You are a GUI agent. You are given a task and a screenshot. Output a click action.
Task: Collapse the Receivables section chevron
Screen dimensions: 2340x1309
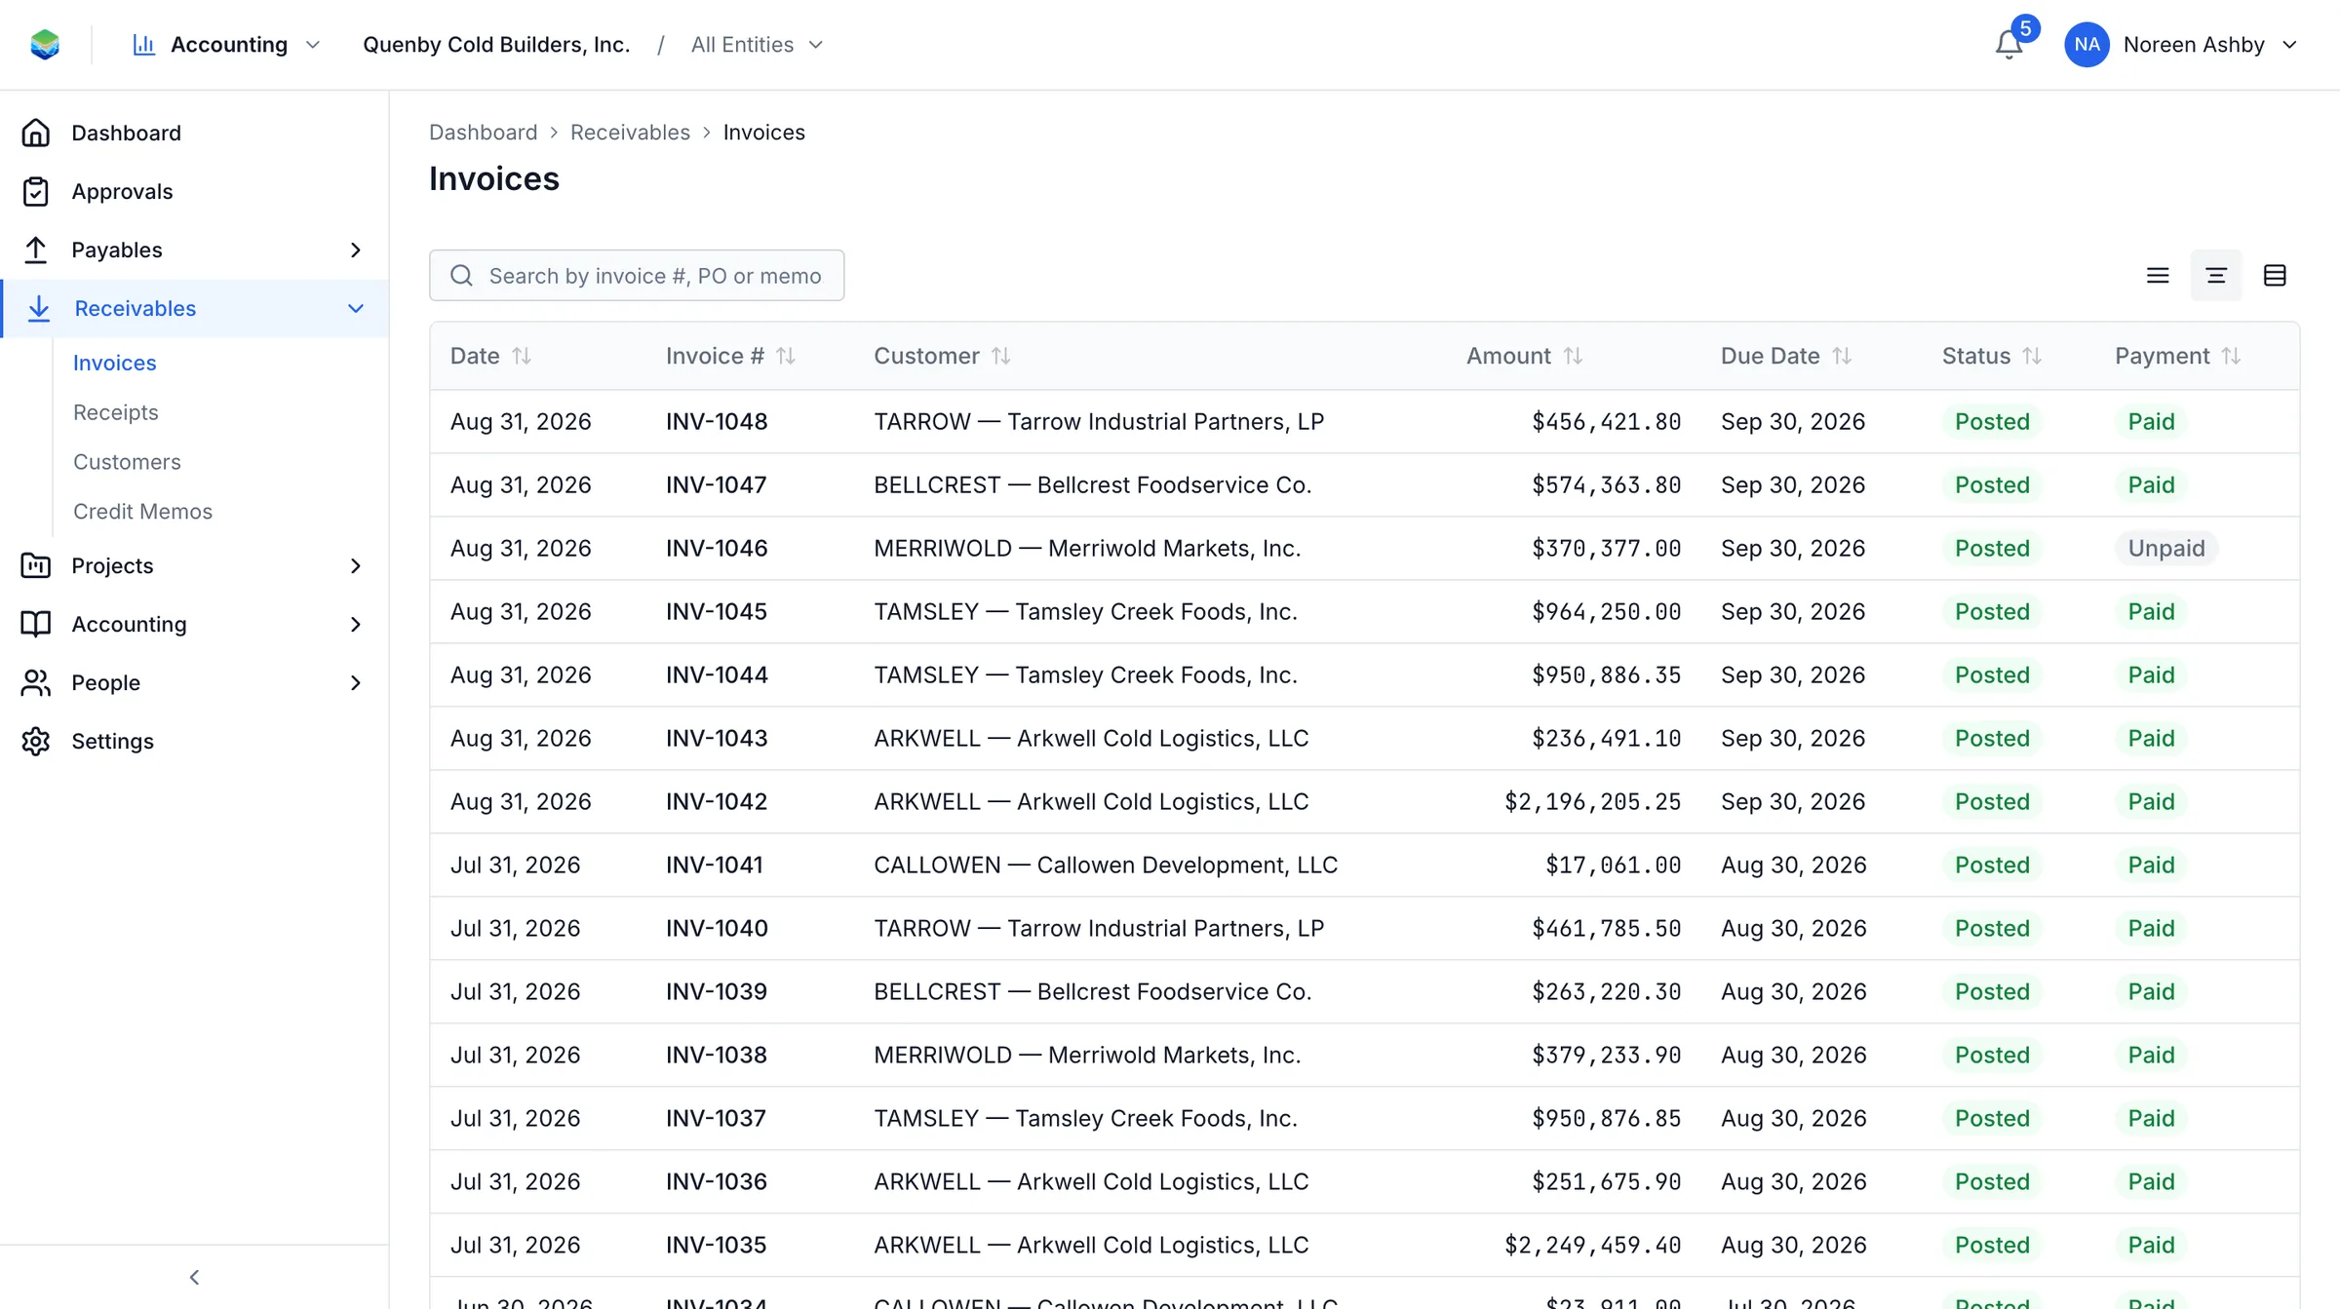click(x=356, y=308)
